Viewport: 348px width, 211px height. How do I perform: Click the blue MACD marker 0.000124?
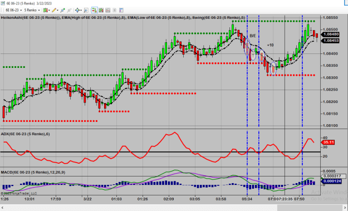pos(331,181)
